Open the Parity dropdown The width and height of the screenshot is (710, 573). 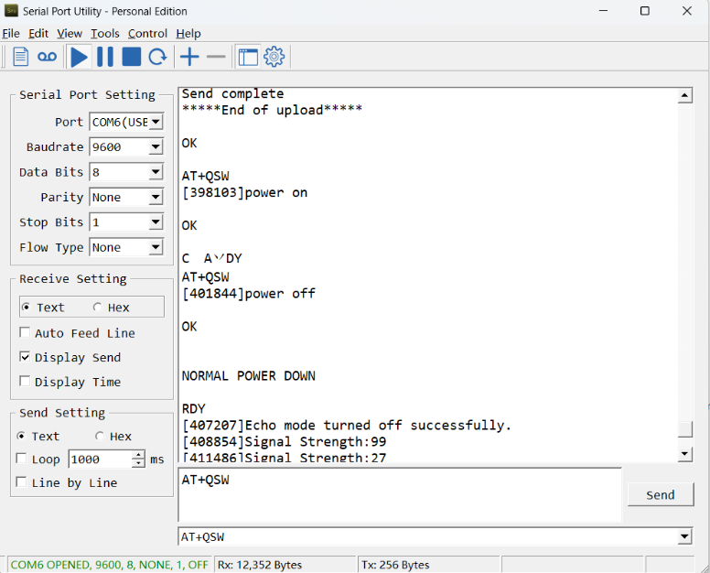[x=156, y=197]
